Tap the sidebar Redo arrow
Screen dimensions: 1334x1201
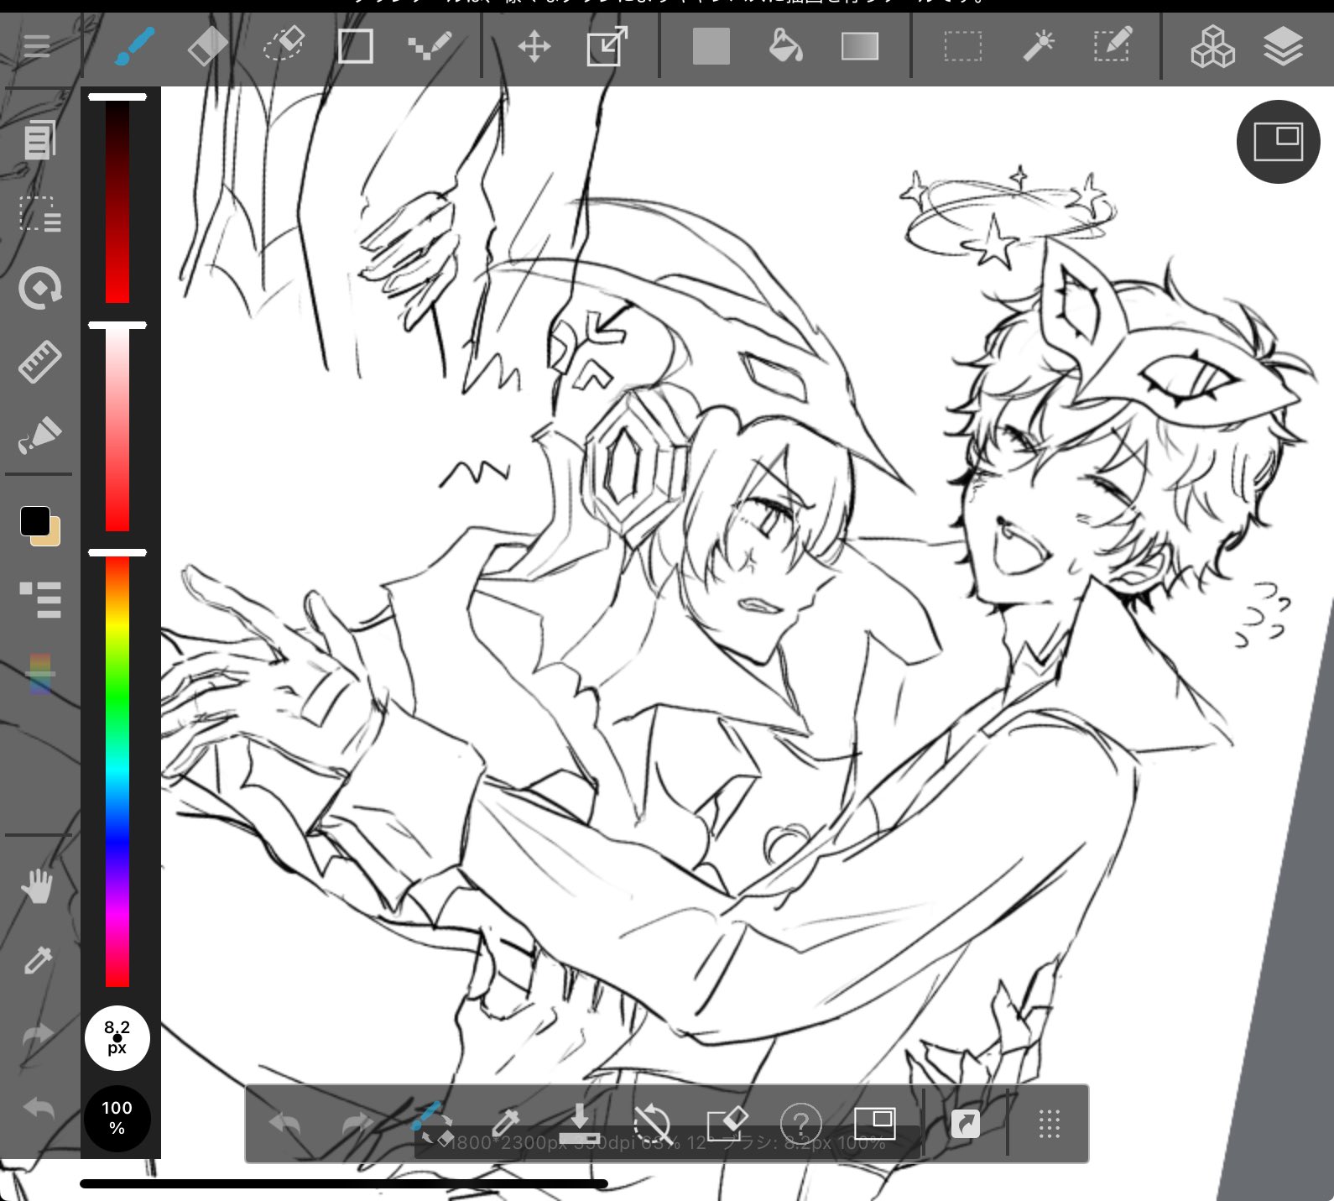[38, 1035]
